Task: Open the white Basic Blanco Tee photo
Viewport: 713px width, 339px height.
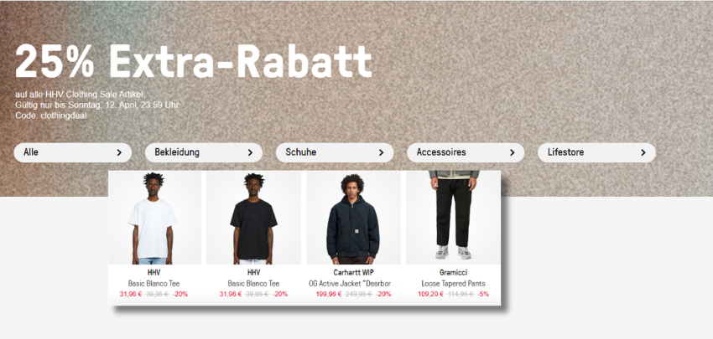Action: pyautogui.click(x=154, y=218)
